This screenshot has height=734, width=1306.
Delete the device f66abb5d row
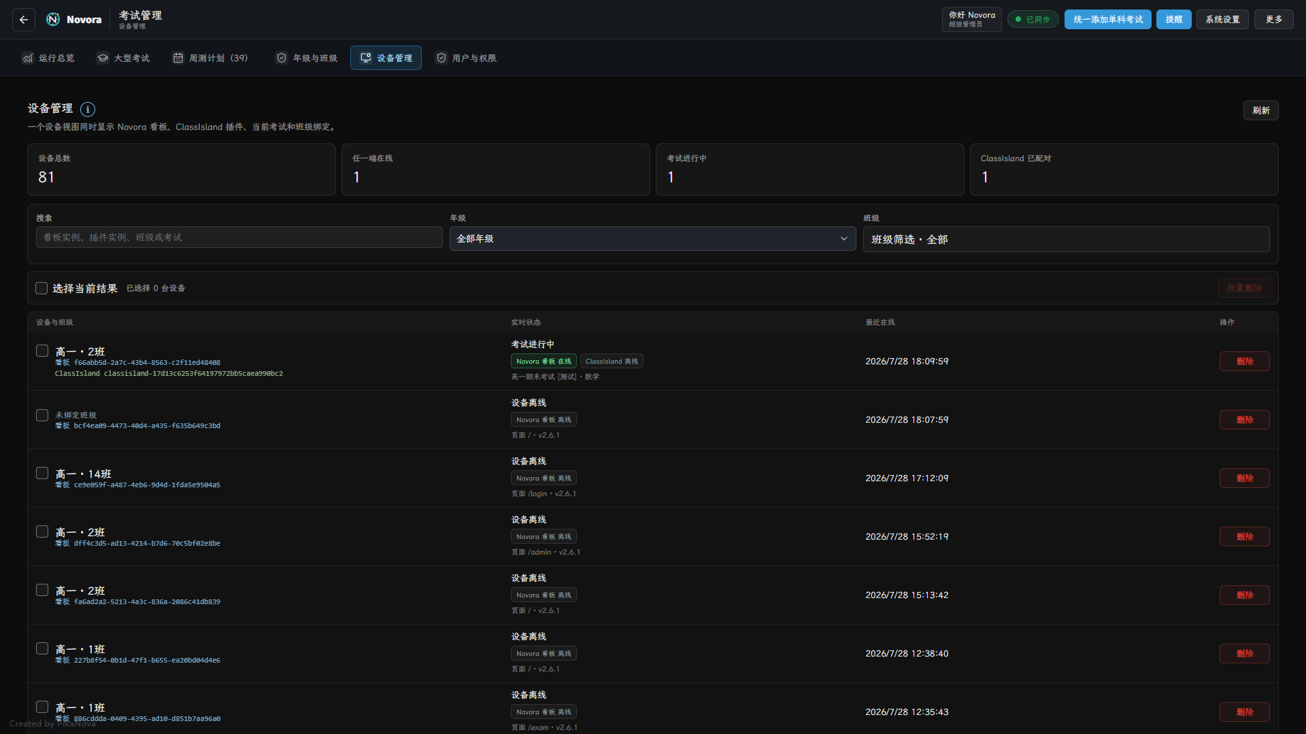(x=1245, y=362)
